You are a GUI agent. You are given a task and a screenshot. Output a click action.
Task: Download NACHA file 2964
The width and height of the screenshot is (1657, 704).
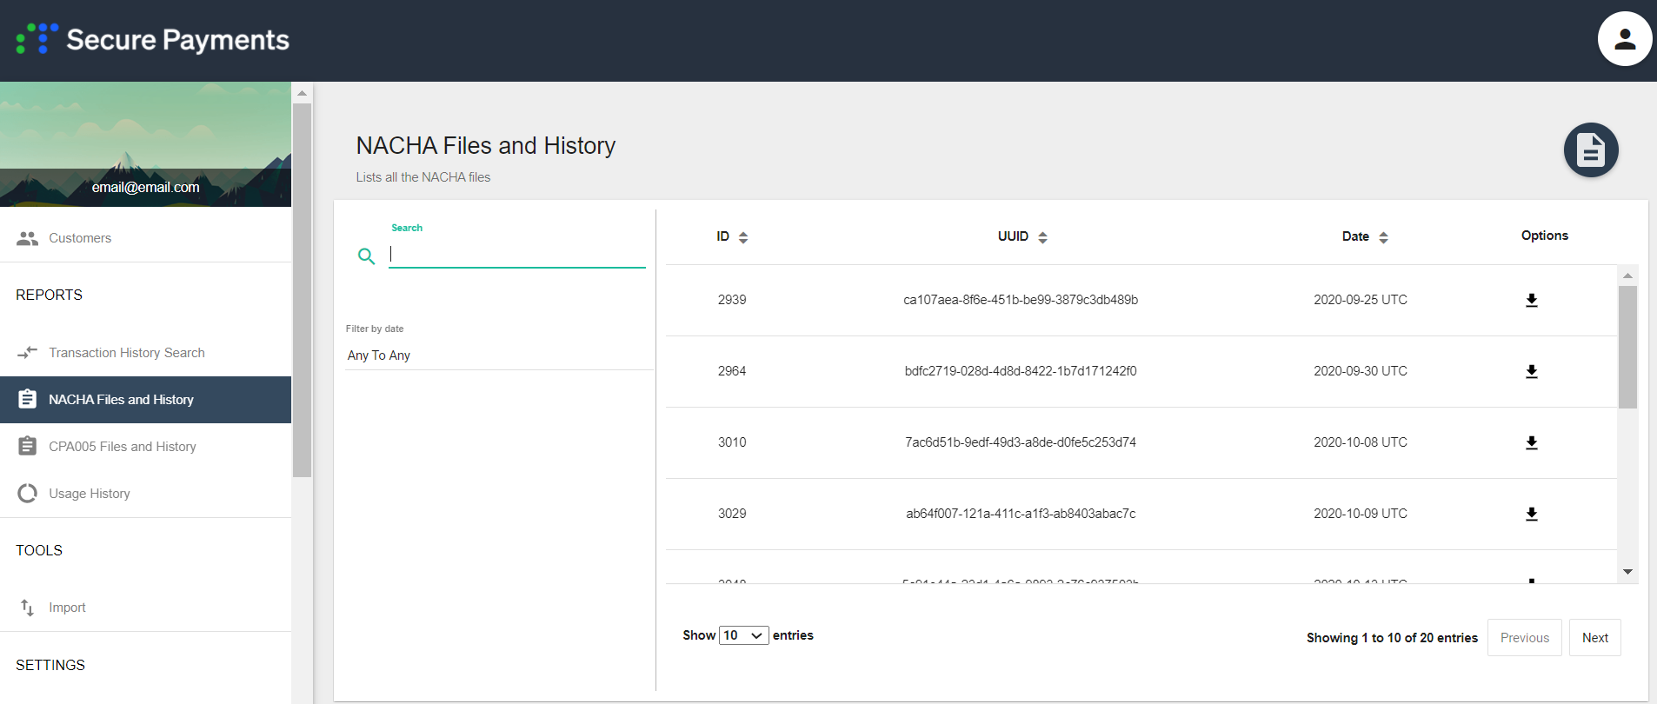point(1532,371)
